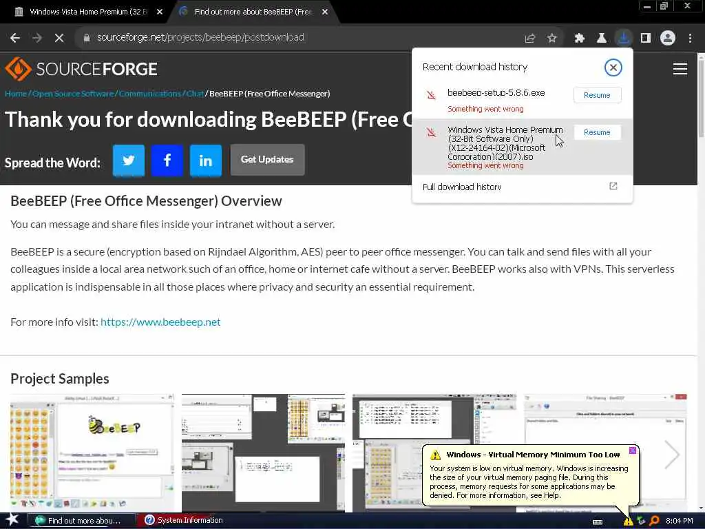Open the profile avatar icon

(x=668, y=39)
